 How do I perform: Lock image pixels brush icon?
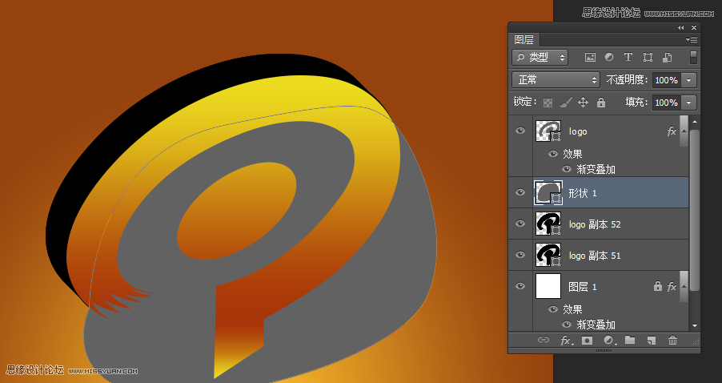(565, 103)
